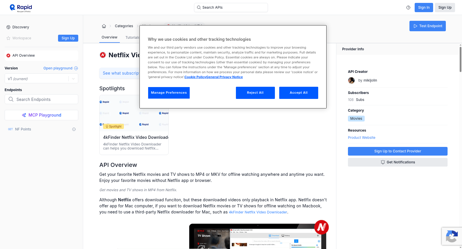Click the header Sign Up button
This screenshot has height=249, width=462.
(445, 8)
